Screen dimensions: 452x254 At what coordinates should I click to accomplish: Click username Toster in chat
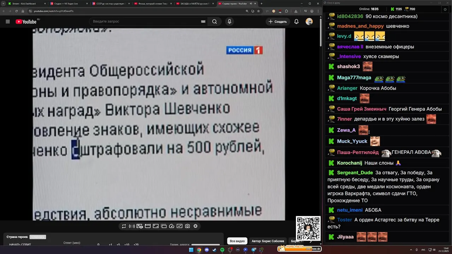tap(344, 220)
